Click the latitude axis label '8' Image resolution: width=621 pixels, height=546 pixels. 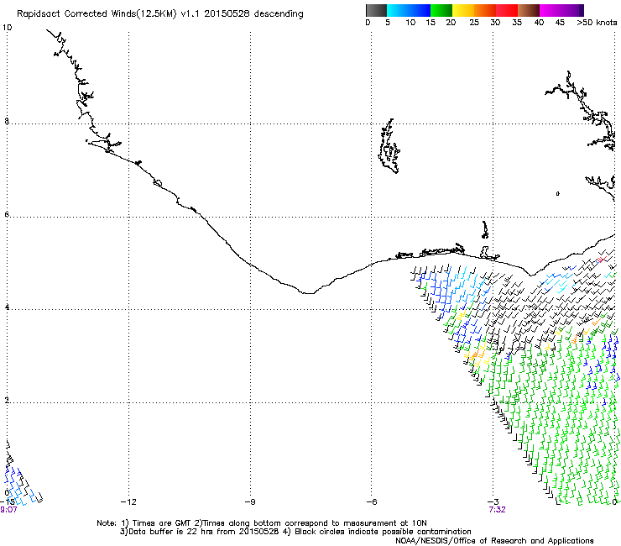point(7,121)
